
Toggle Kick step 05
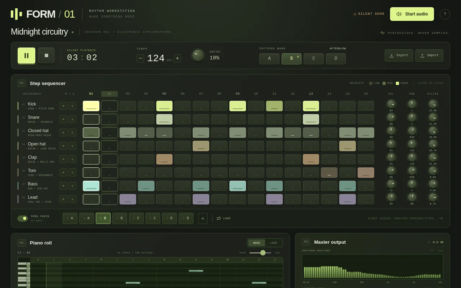point(164,106)
